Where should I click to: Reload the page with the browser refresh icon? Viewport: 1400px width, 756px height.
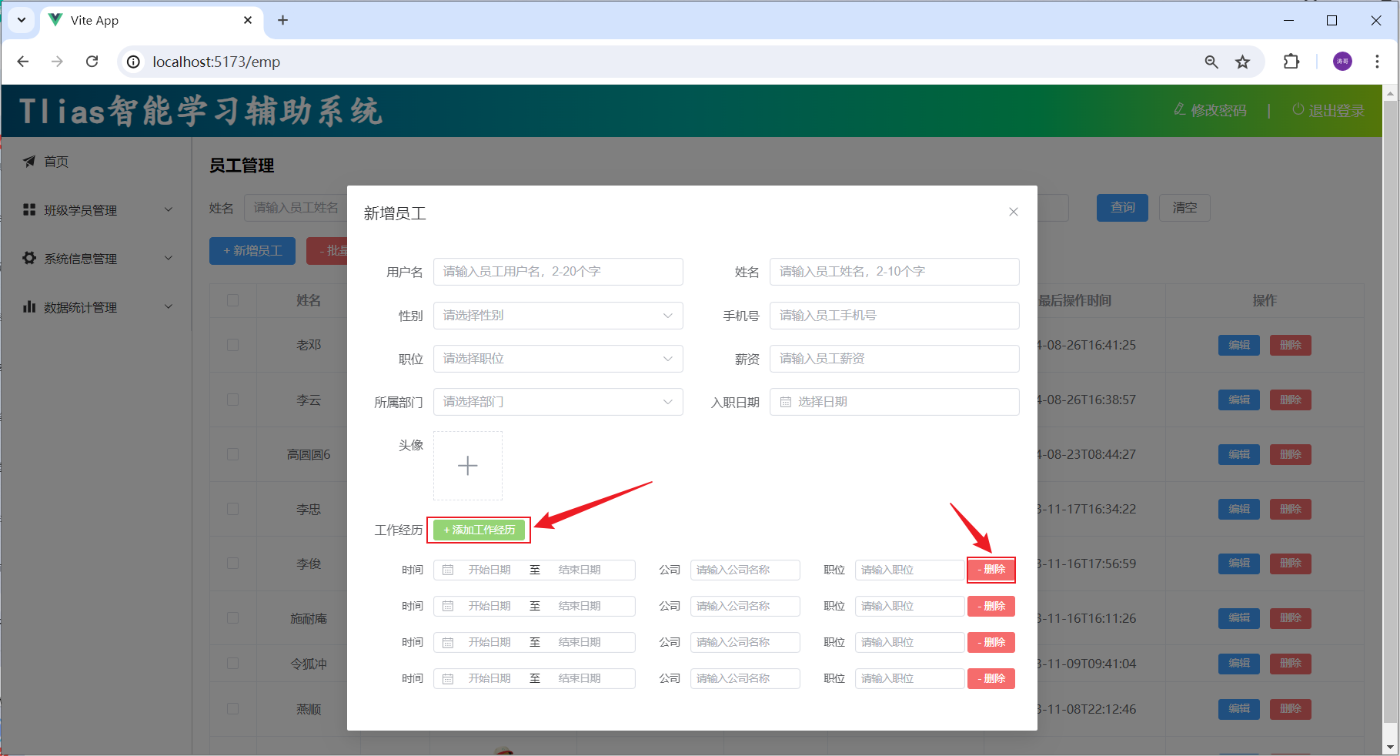coord(92,62)
